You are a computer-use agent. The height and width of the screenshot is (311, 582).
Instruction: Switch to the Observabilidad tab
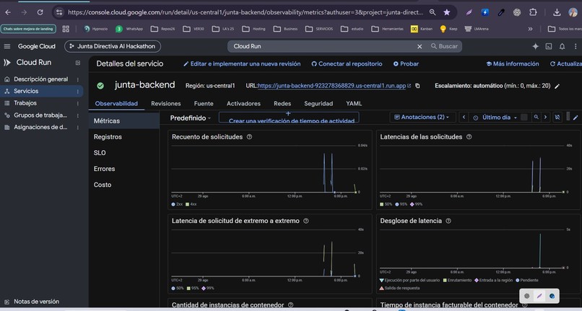116,103
